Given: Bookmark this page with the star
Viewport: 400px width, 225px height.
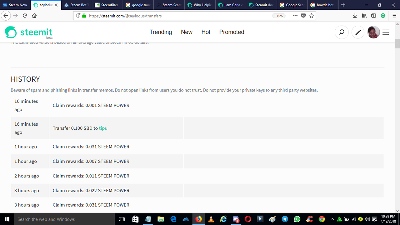Looking at the screenshot, I should 312,16.
